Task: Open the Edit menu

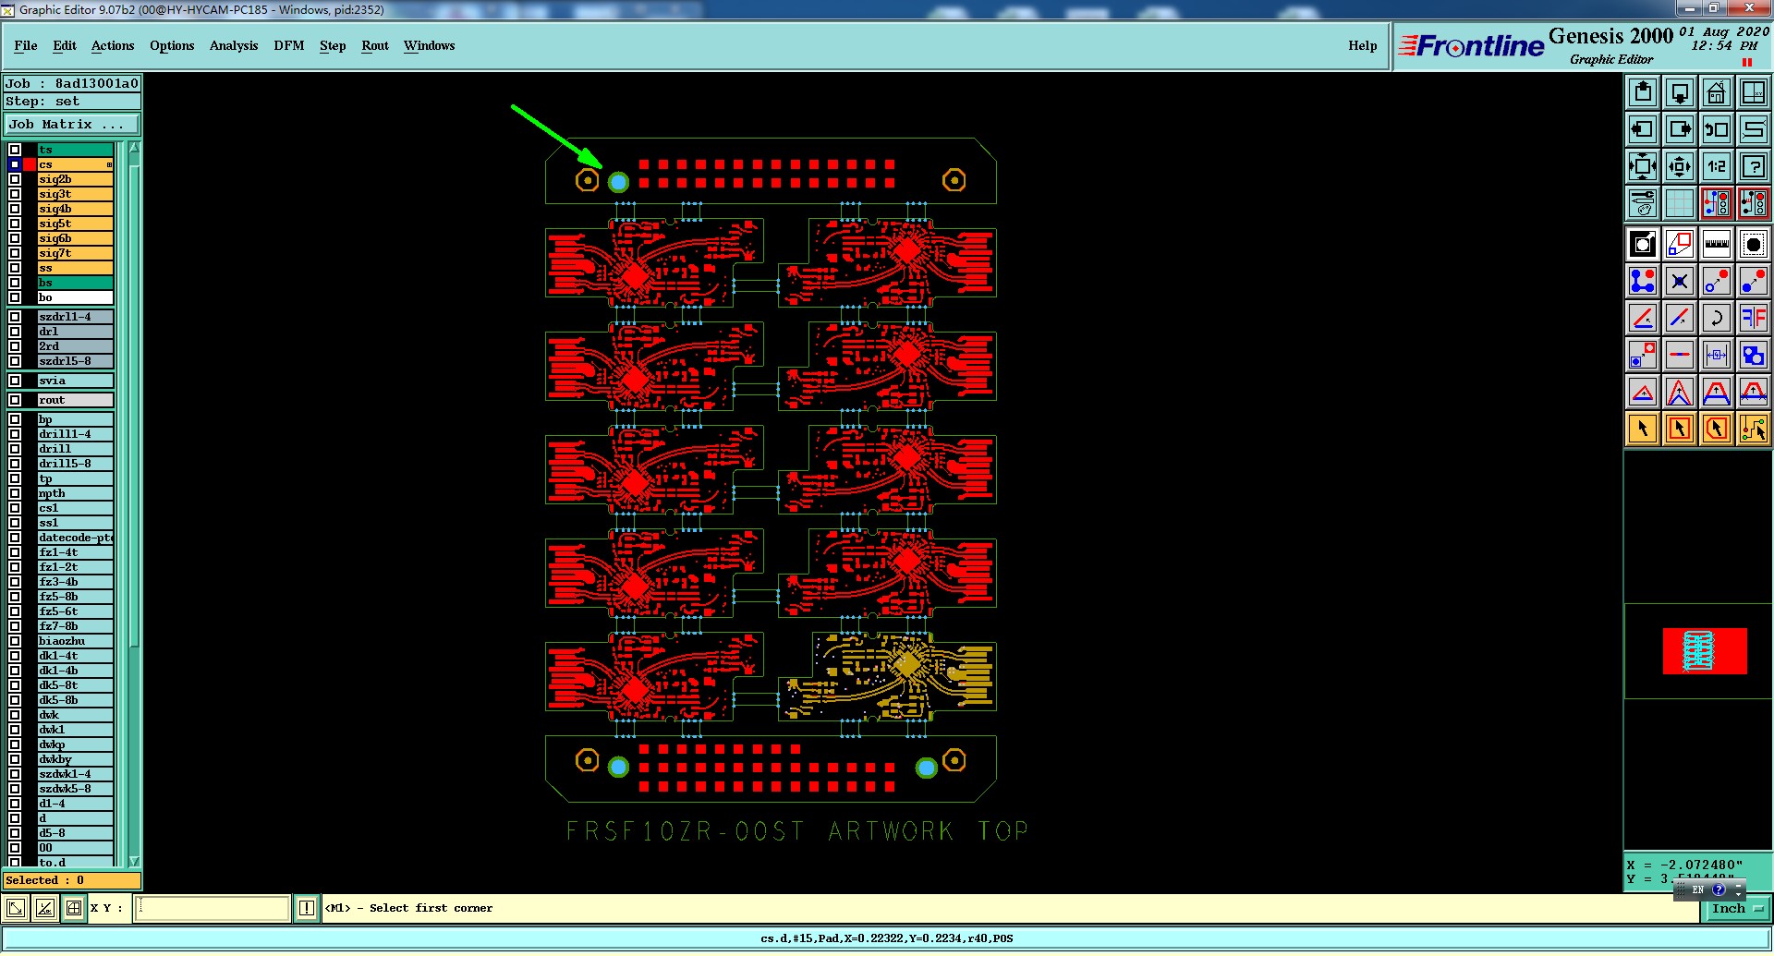Action: pos(65,45)
